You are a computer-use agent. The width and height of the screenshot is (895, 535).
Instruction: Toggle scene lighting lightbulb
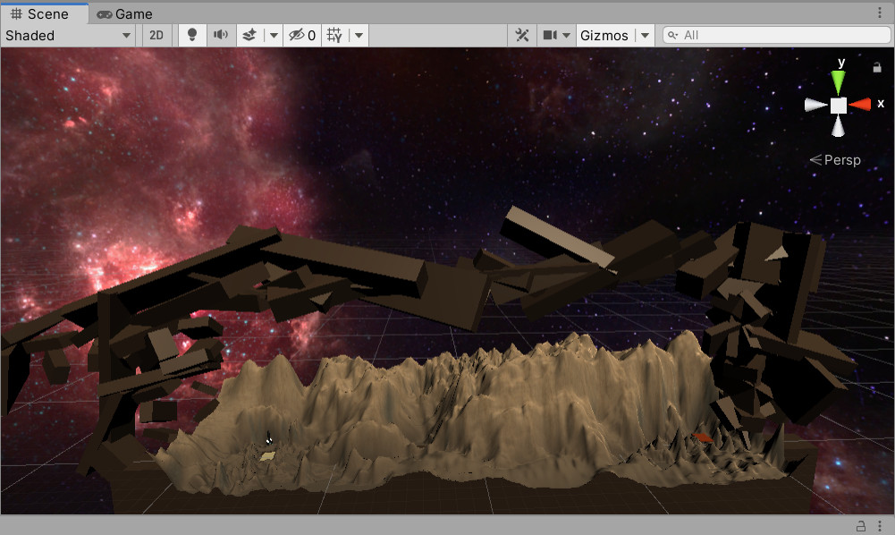(x=191, y=36)
